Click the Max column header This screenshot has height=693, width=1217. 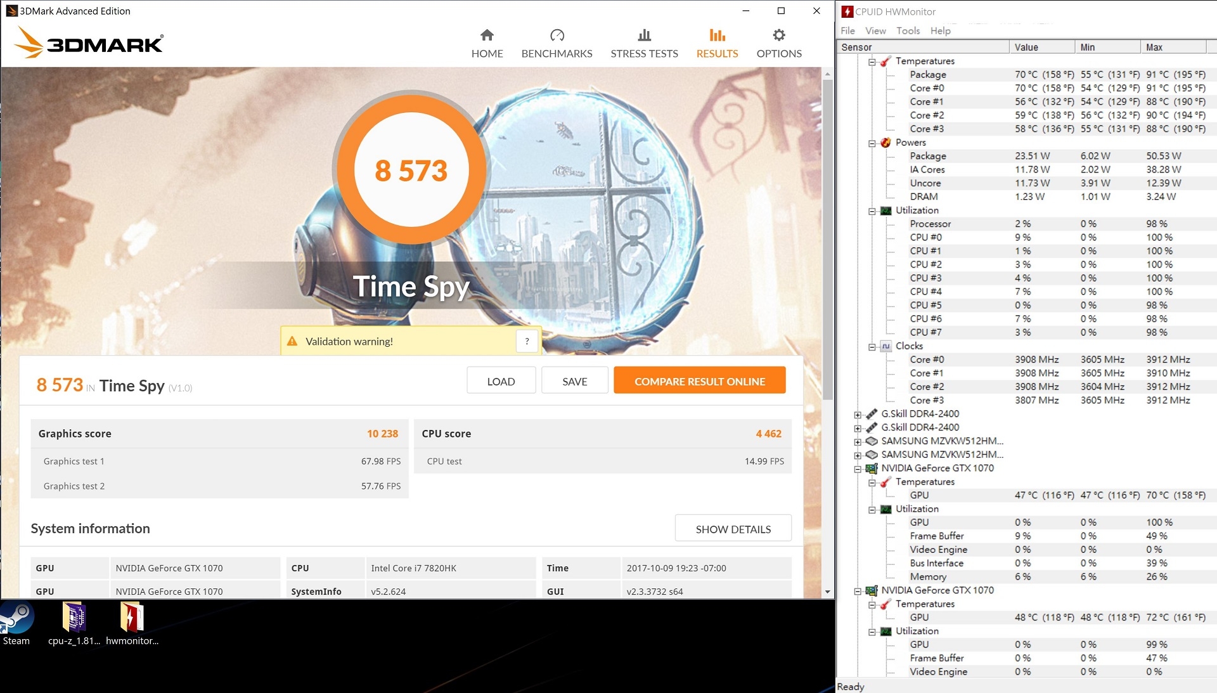[1174, 47]
